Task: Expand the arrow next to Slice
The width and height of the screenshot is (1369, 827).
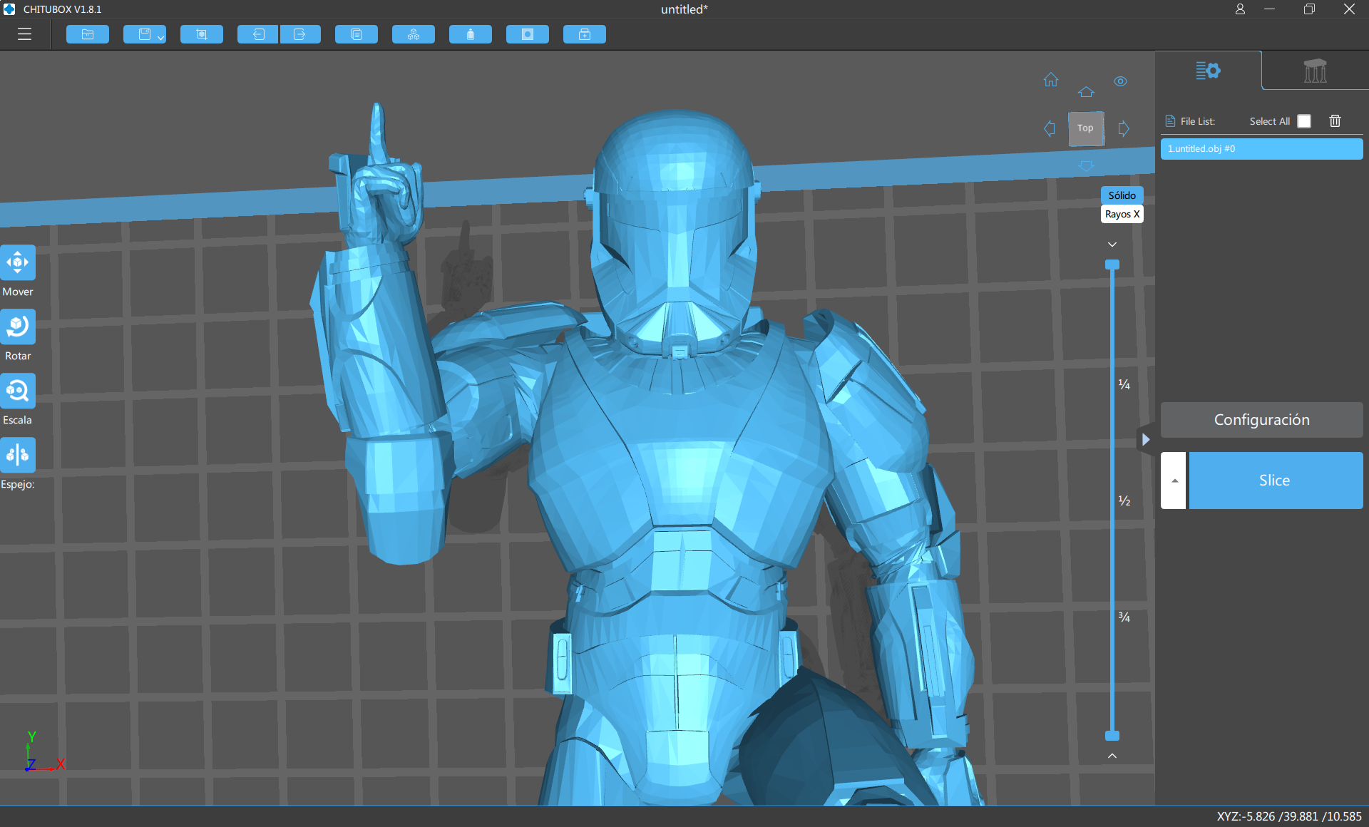Action: (1174, 481)
